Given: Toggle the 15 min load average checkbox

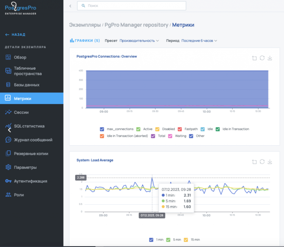Looking at the screenshot, I should click(186, 240).
